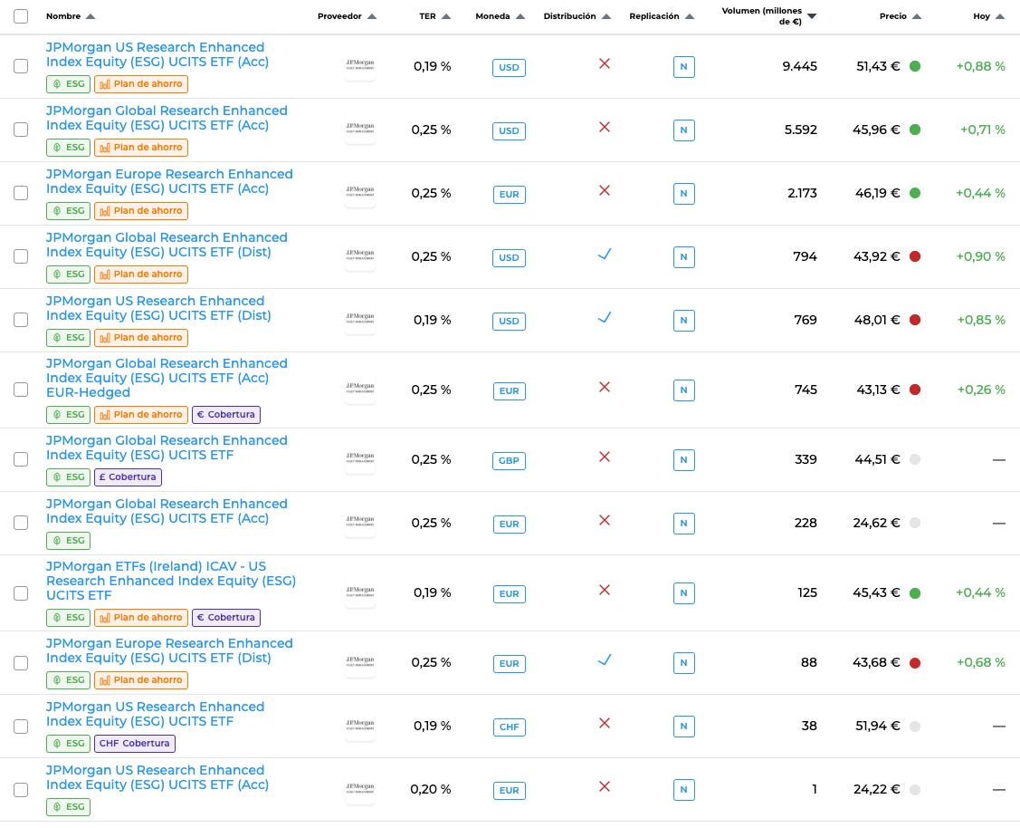Click the +0,26 % daily change value

(981, 390)
